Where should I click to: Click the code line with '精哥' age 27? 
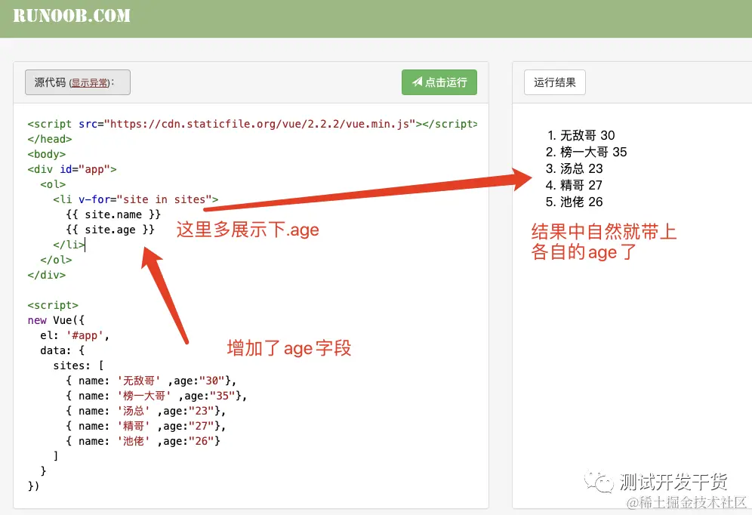tap(146, 426)
